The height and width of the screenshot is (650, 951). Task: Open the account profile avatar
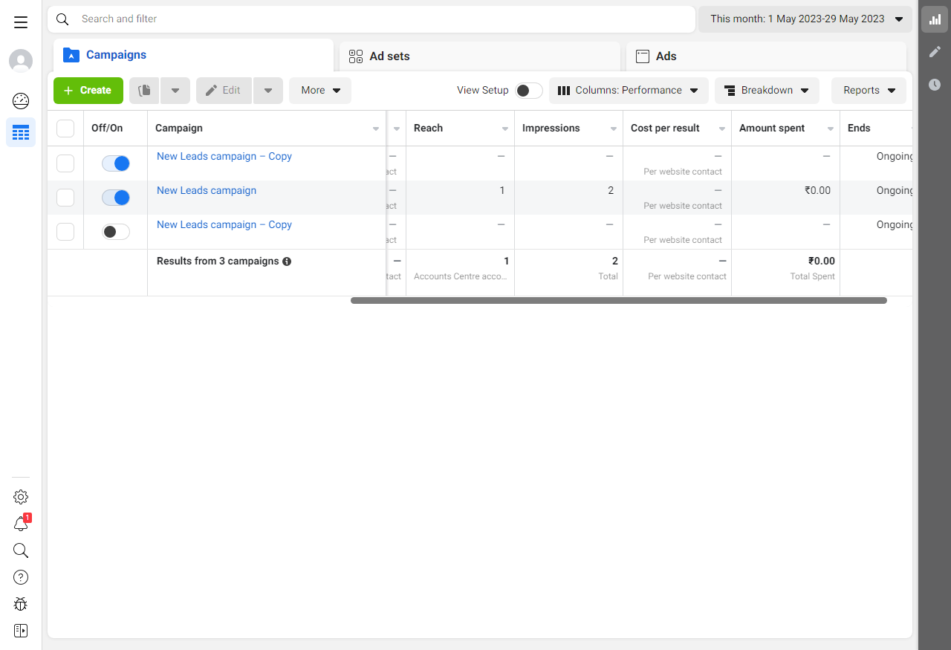tap(21, 61)
